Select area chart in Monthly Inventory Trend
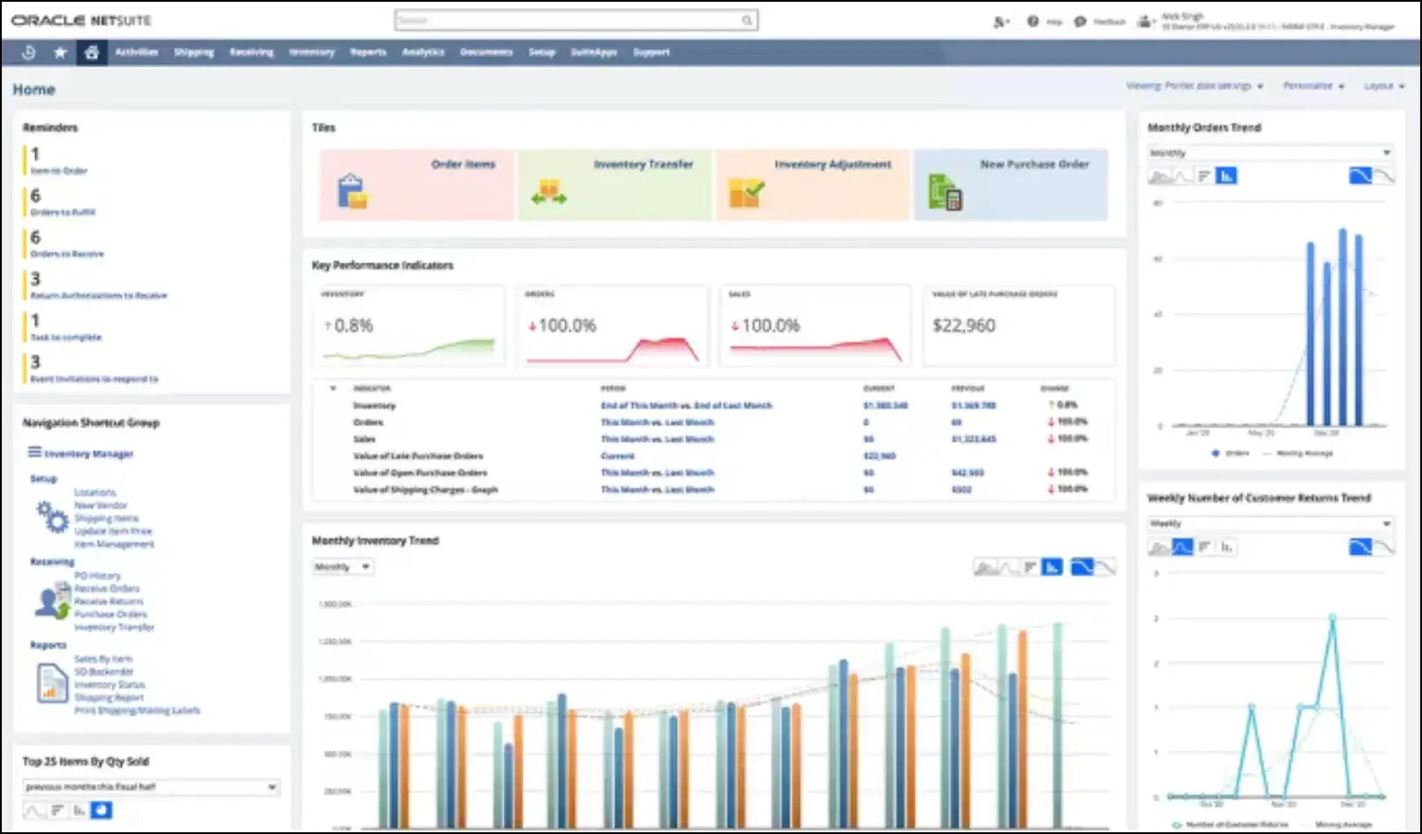This screenshot has width=1422, height=834. [x=985, y=568]
